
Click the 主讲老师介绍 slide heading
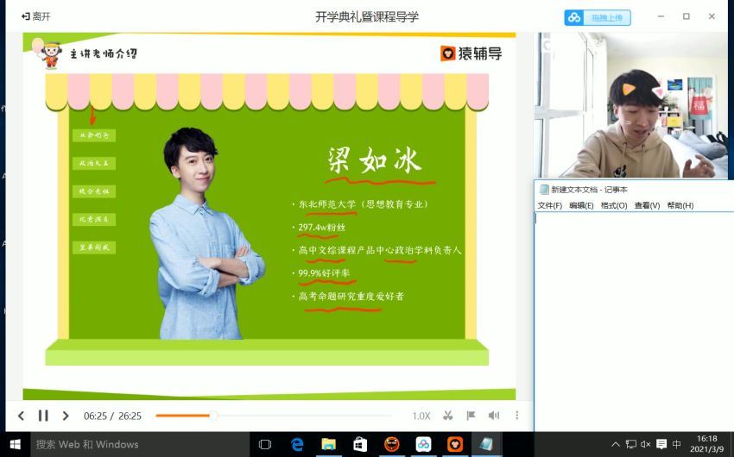pyautogui.click(x=104, y=53)
